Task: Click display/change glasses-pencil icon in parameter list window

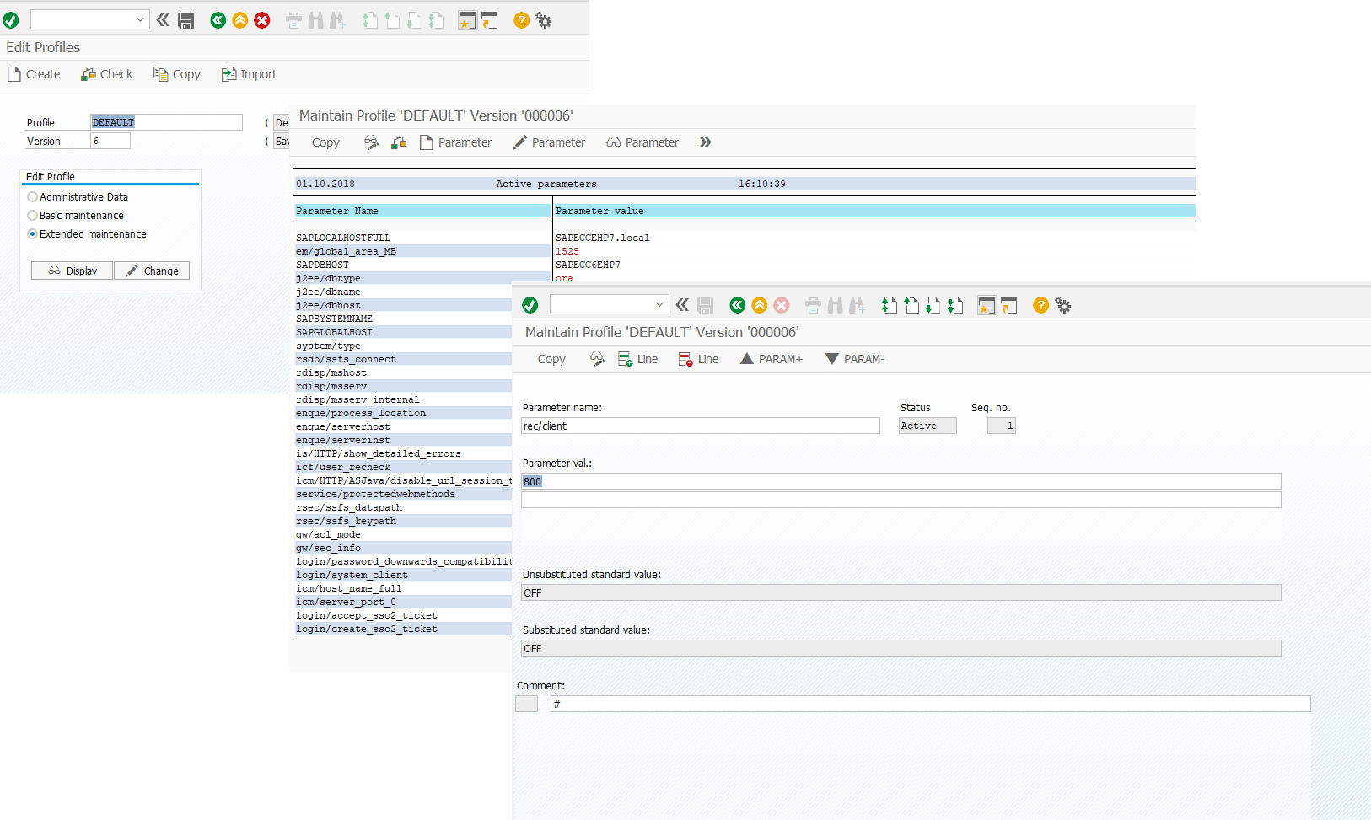Action: pos(371,142)
